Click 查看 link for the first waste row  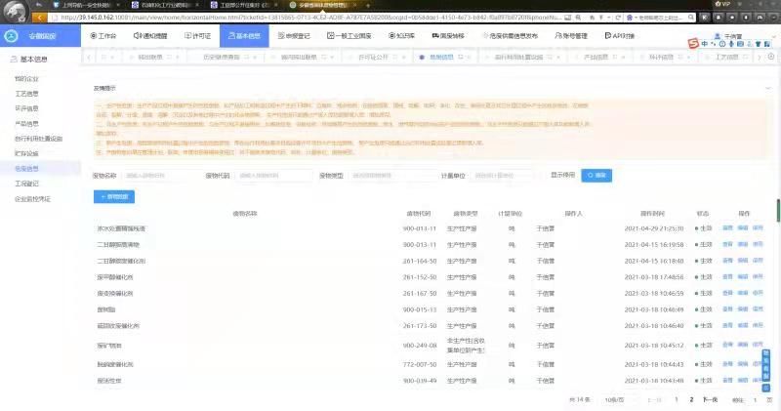point(727,228)
